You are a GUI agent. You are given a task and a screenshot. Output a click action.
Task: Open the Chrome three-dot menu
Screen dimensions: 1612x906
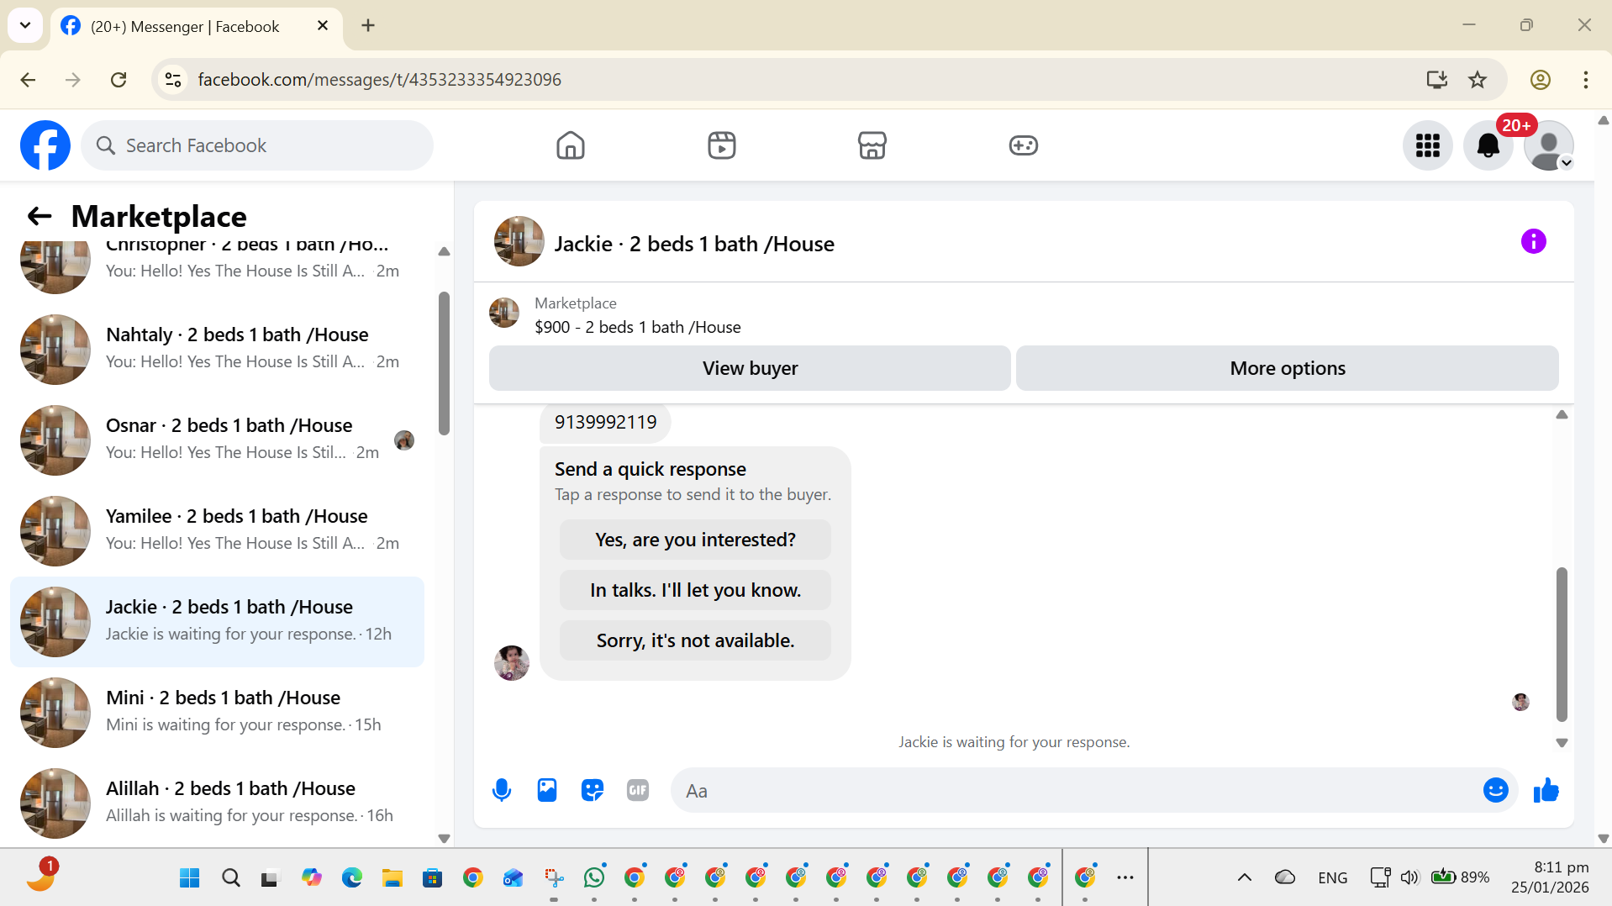coord(1585,80)
